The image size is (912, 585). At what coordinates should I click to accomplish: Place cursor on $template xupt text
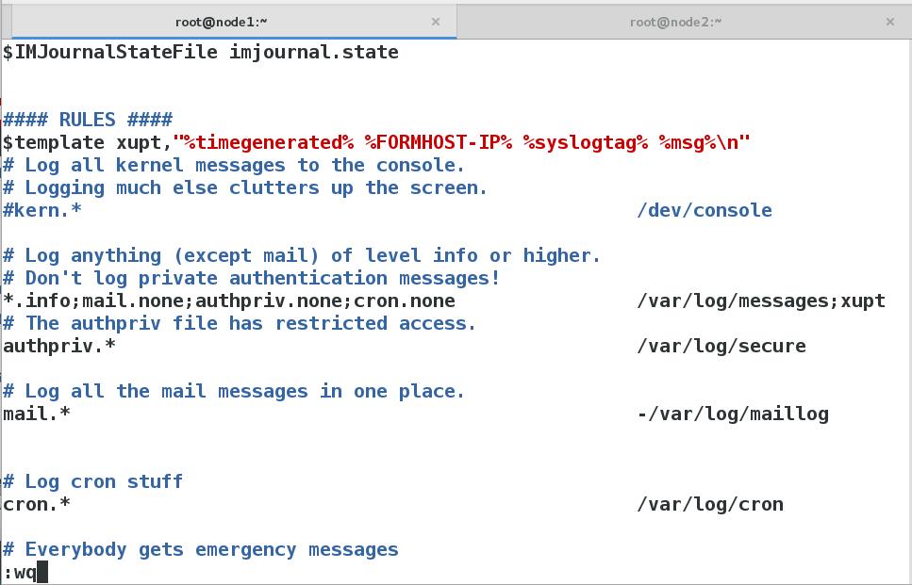(88, 142)
